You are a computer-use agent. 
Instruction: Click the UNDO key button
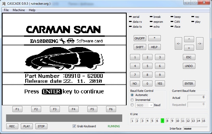pos(189,66)
